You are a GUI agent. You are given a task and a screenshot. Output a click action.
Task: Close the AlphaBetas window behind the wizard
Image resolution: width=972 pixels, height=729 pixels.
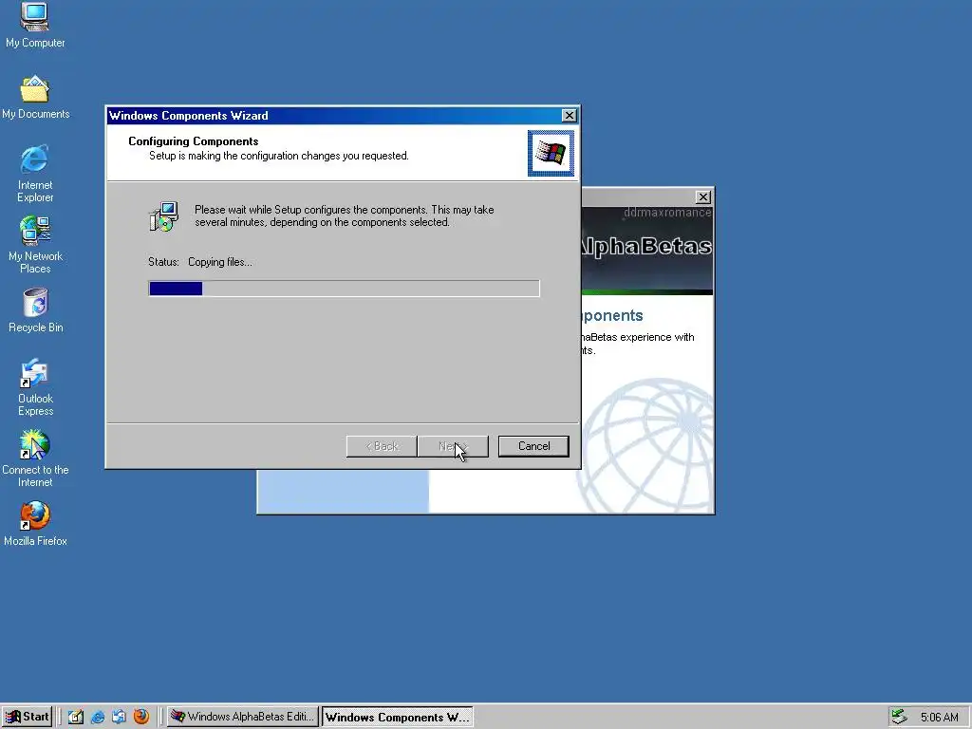coord(703,197)
